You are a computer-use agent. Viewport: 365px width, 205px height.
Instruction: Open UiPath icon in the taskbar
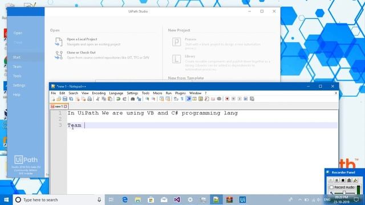[x=242, y=200]
